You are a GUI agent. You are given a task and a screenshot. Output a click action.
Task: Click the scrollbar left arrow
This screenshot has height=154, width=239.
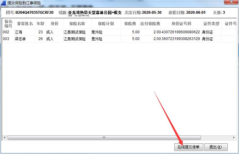pyautogui.click(x=5, y=137)
